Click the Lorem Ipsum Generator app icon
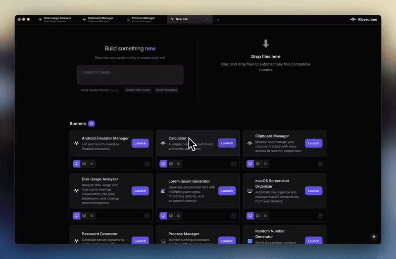The height and width of the screenshot is (259, 396). [163, 190]
